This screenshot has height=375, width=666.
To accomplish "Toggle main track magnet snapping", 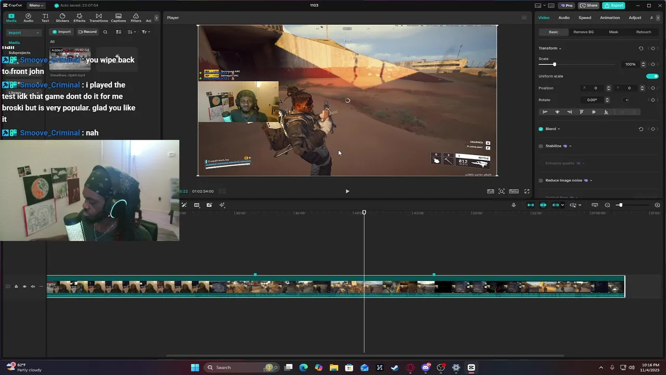I will (531, 205).
